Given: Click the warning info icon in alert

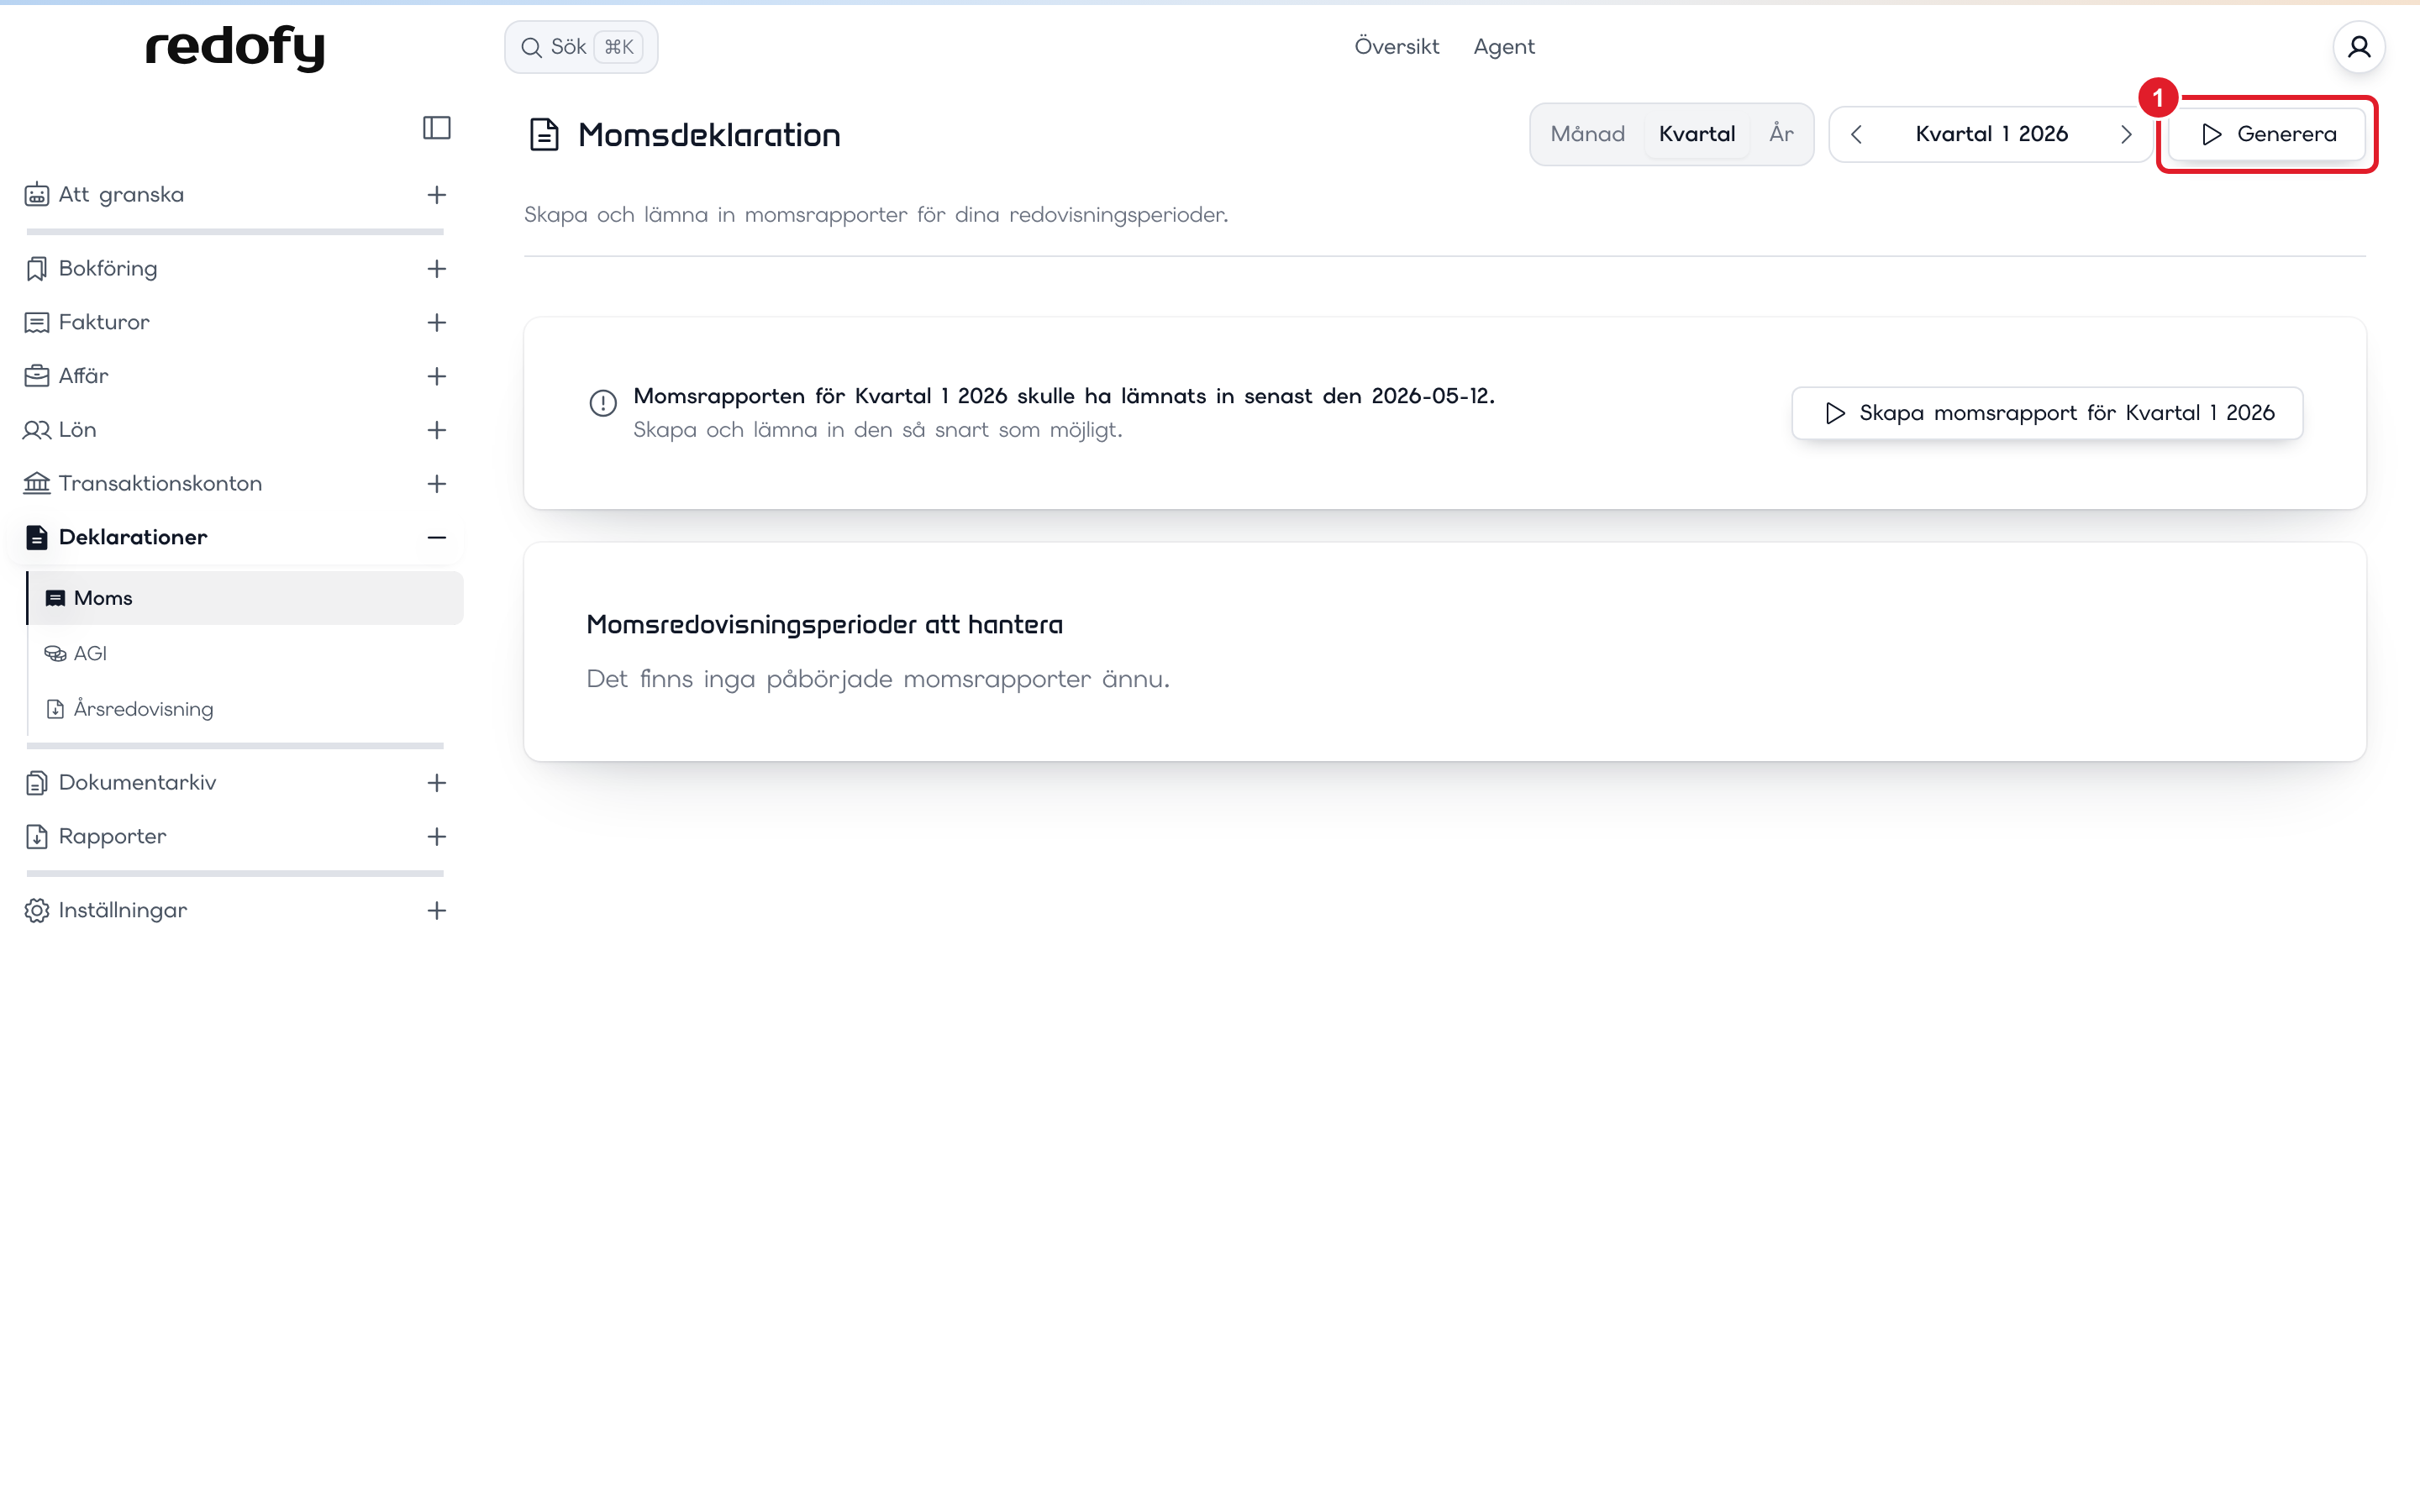Looking at the screenshot, I should [x=603, y=403].
